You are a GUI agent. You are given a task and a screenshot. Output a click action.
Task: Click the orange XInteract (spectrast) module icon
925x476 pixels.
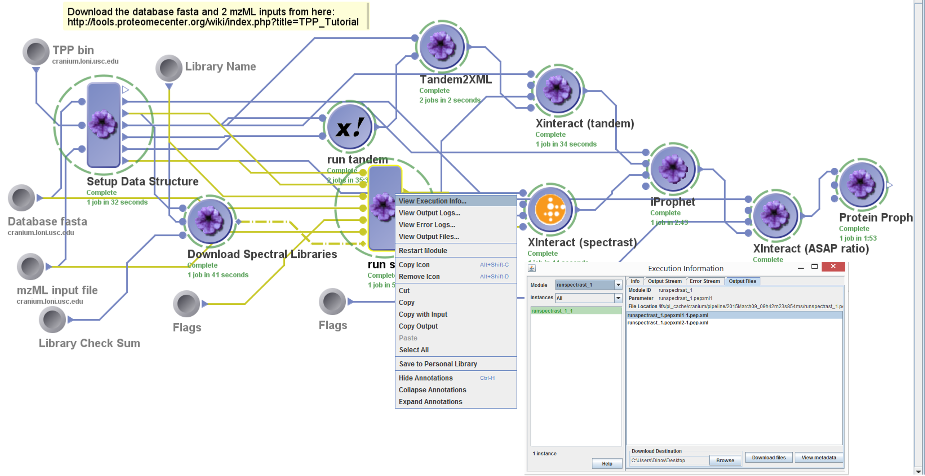550,210
